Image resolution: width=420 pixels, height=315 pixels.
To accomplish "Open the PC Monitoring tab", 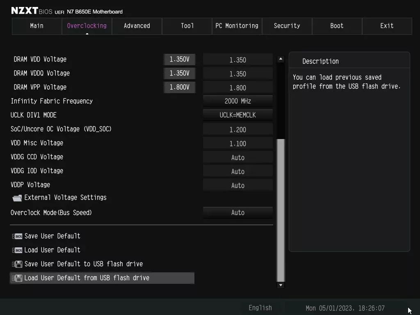I will click(237, 26).
